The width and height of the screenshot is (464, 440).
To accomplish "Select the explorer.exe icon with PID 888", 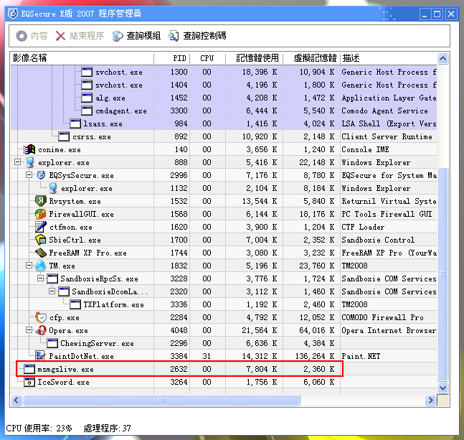I will pyautogui.click(x=29, y=162).
